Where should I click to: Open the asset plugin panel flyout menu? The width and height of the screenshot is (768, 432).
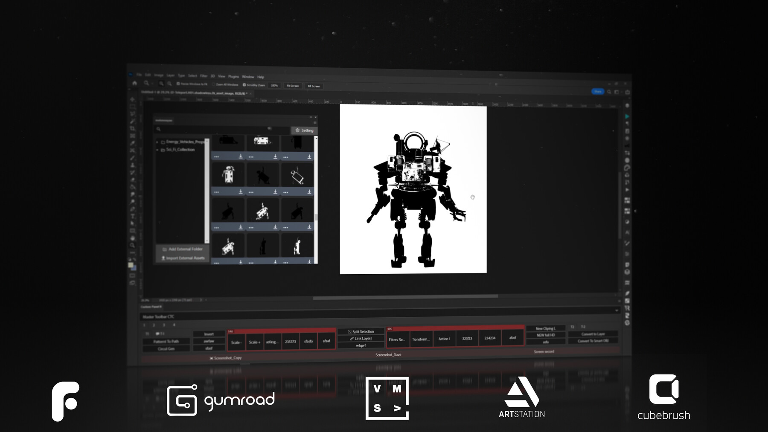315,123
